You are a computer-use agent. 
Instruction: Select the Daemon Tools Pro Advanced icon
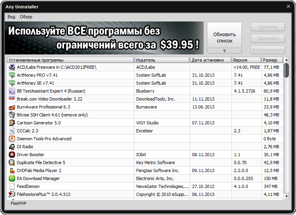12,139
